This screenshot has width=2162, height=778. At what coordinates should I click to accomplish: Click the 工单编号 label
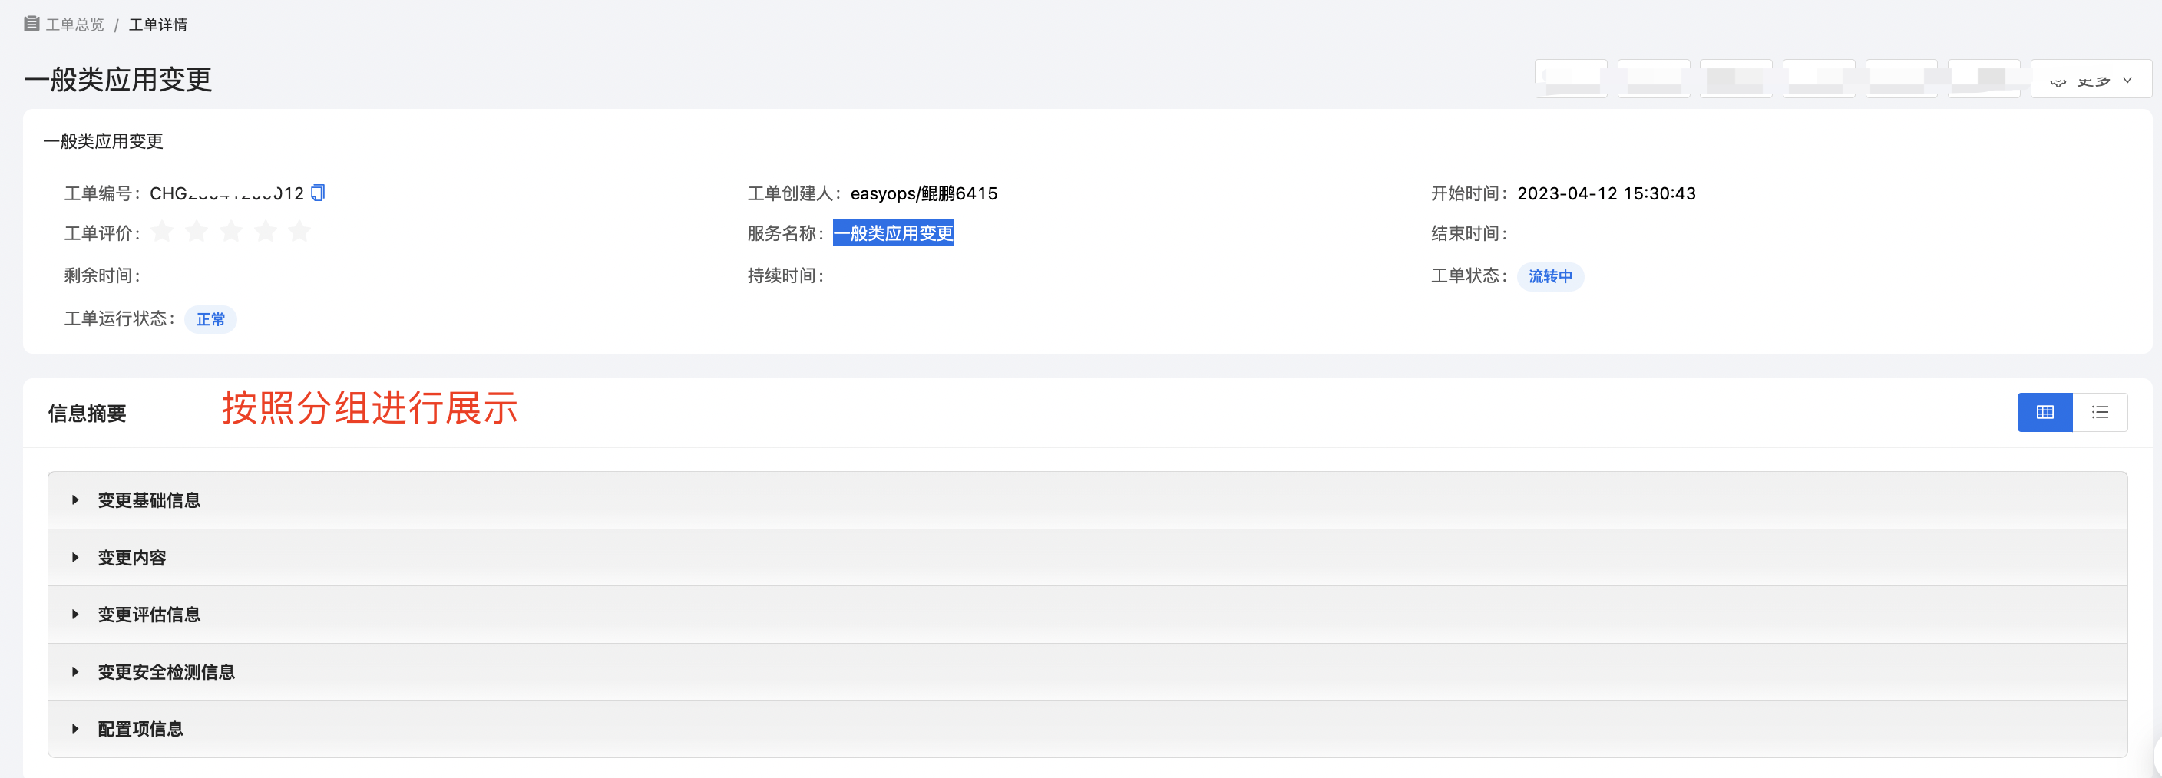click(102, 193)
